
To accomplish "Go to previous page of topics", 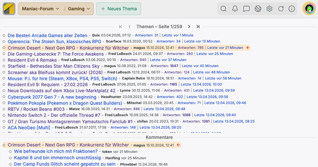I will (x=130, y=27).
